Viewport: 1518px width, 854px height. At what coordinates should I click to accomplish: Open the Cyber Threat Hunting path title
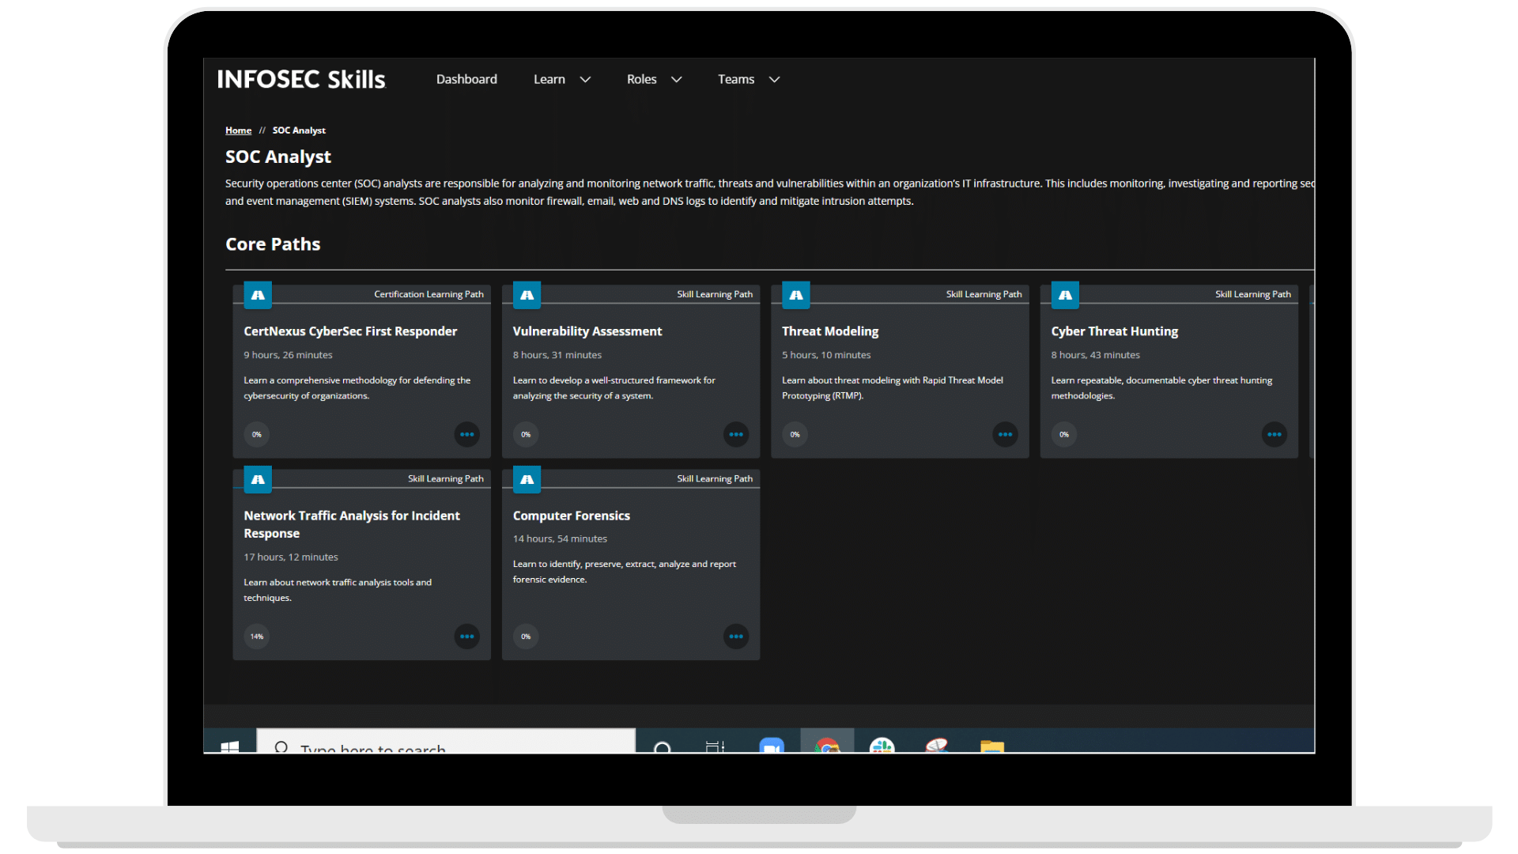pyautogui.click(x=1114, y=331)
